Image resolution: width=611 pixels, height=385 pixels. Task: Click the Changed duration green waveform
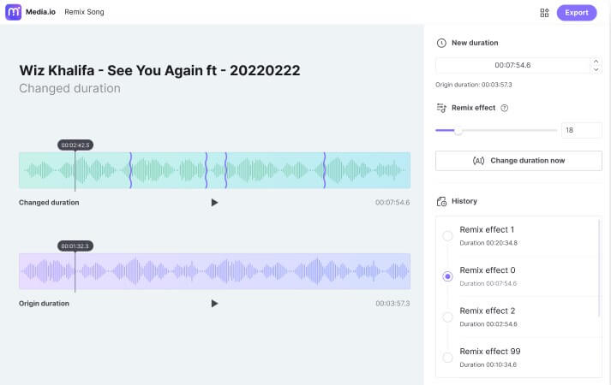215,170
